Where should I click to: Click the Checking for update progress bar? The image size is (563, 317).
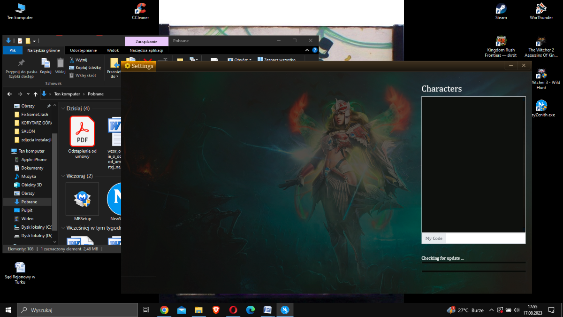tap(473, 263)
